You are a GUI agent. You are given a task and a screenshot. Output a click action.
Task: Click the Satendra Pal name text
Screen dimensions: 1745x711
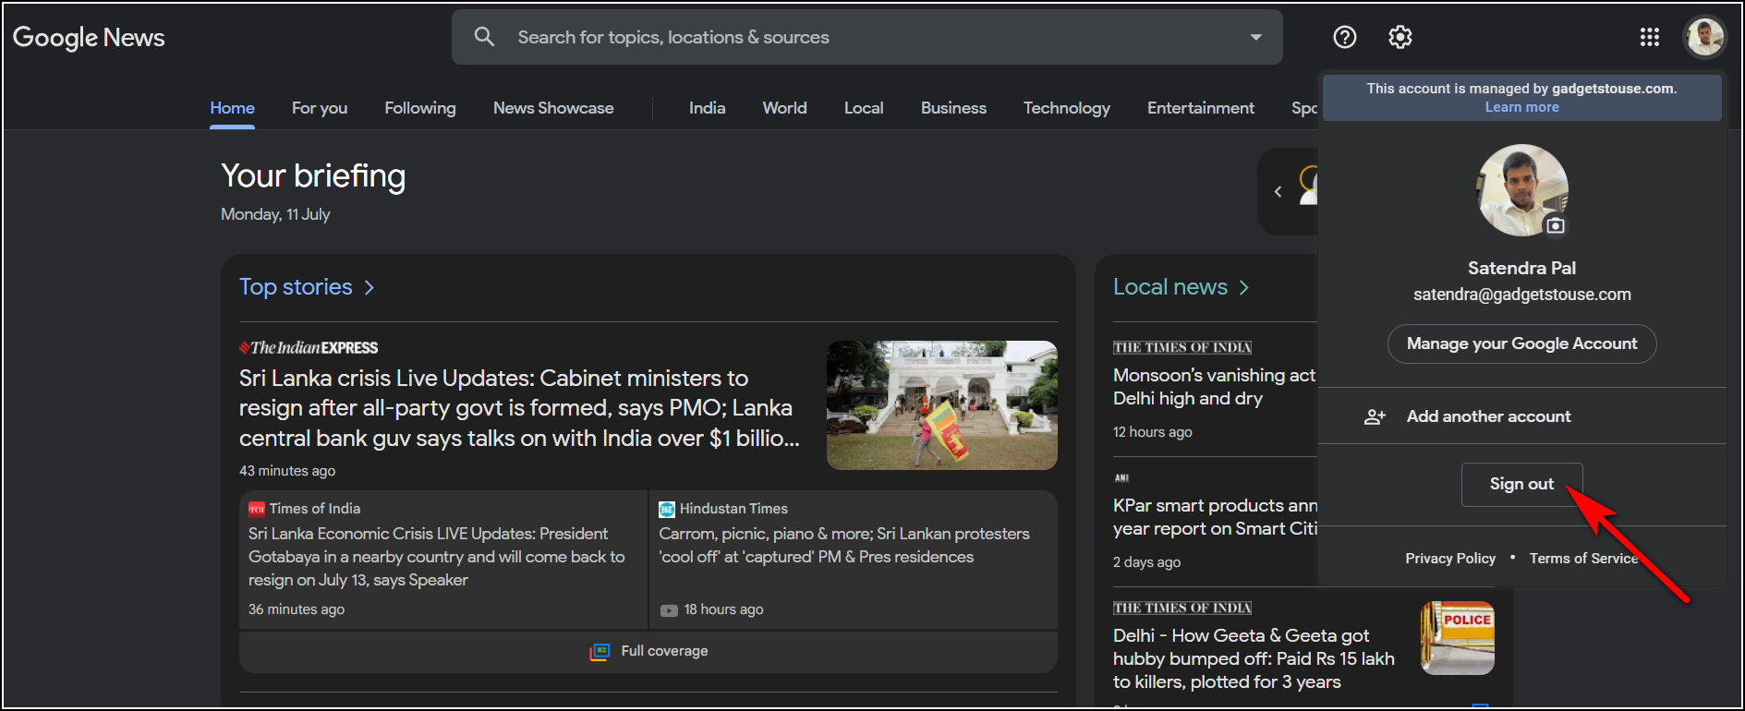coord(1521,269)
